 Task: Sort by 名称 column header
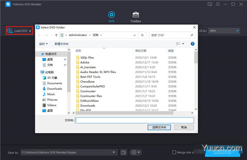point(78,51)
